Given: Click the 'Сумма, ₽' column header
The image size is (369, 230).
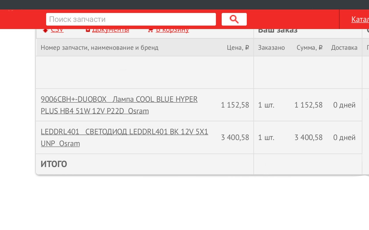Looking at the screenshot, I should [x=310, y=47].
